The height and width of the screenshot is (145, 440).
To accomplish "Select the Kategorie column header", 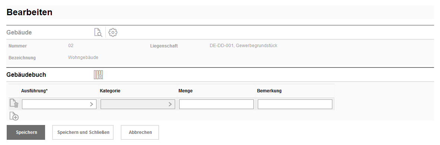I will (x=110, y=91).
